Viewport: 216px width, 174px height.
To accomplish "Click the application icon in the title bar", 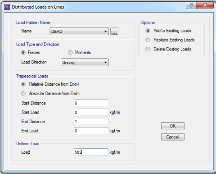I will coord(7,7).
